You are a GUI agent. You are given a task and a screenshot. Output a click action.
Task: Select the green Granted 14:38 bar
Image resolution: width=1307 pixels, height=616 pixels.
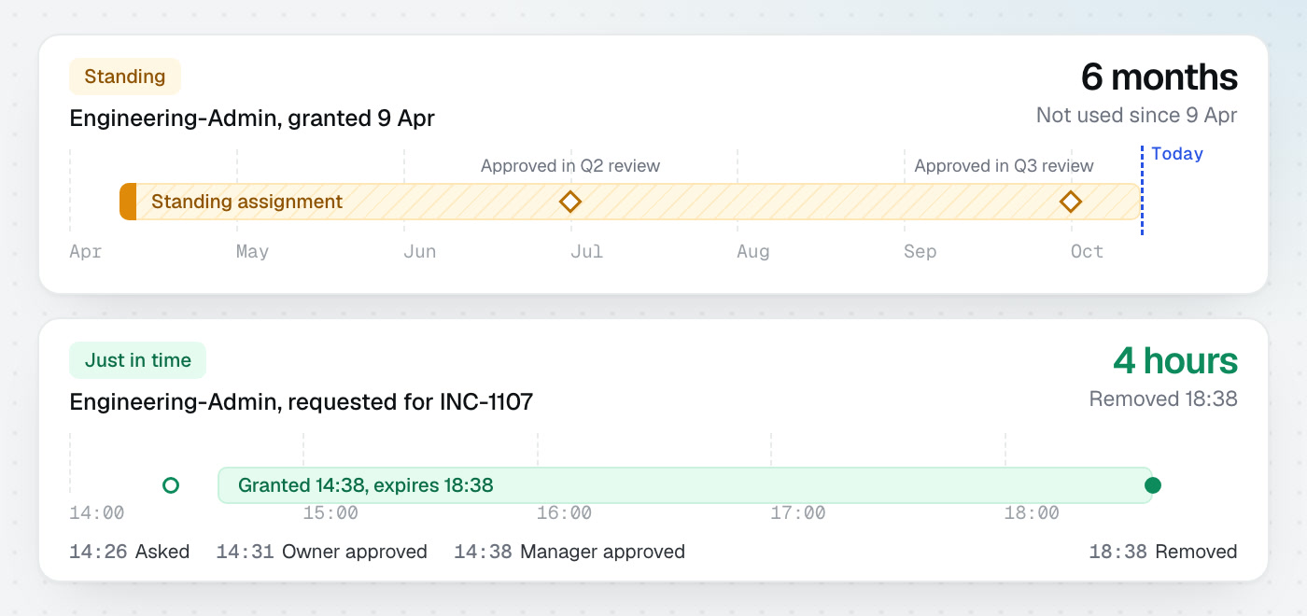click(x=685, y=485)
